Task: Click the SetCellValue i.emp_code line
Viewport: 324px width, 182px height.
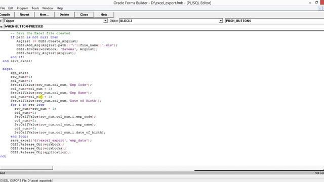Action: pos(55,117)
